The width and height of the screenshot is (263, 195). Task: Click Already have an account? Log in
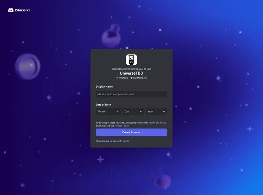112,141
